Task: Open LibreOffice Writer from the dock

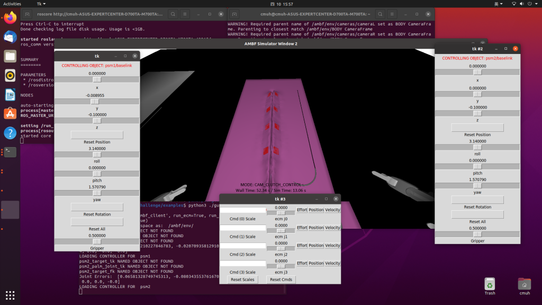Action: (x=10, y=94)
